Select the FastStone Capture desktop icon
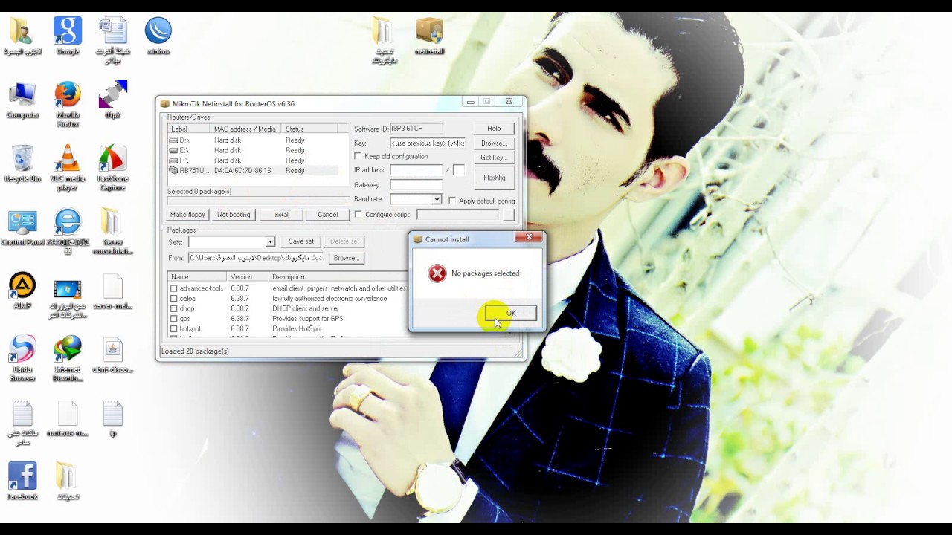The height and width of the screenshot is (535, 952). tap(113, 168)
